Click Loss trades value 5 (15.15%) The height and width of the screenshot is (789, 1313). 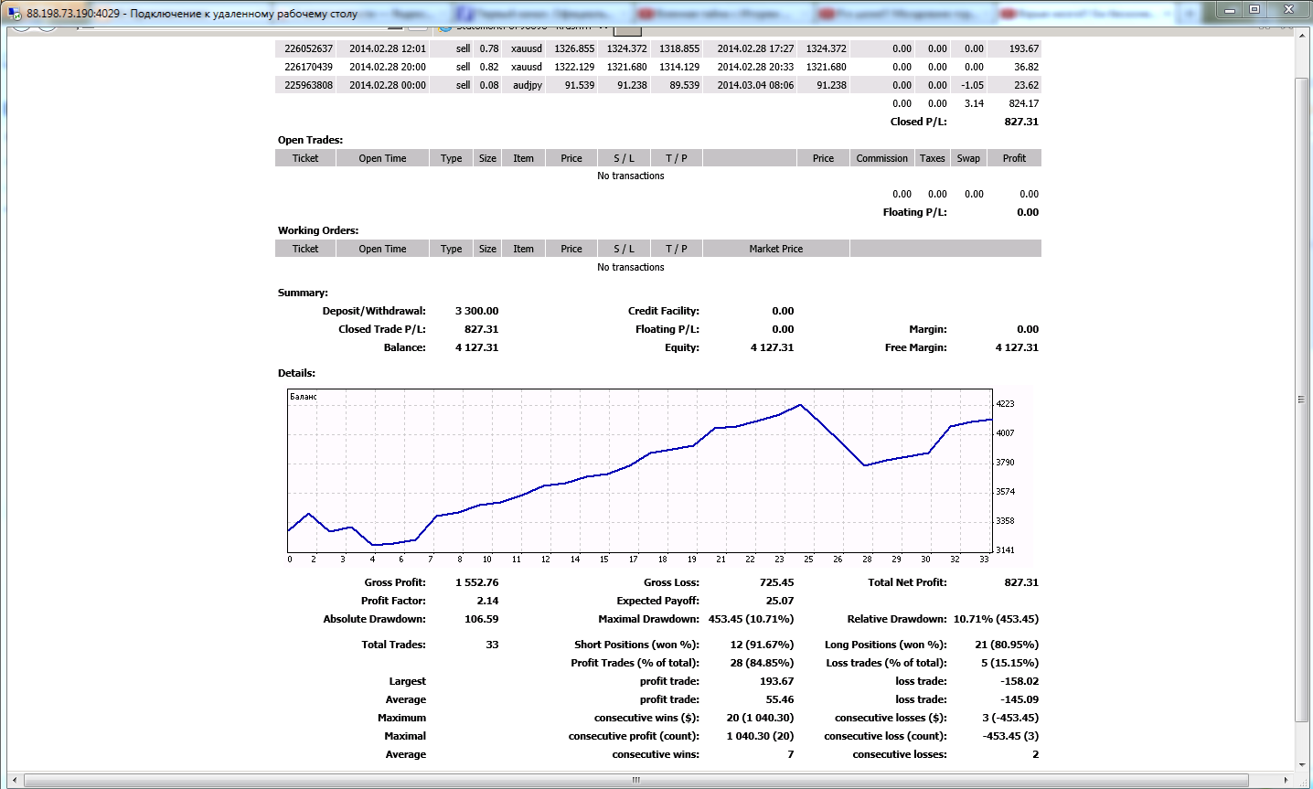click(x=1009, y=663)
